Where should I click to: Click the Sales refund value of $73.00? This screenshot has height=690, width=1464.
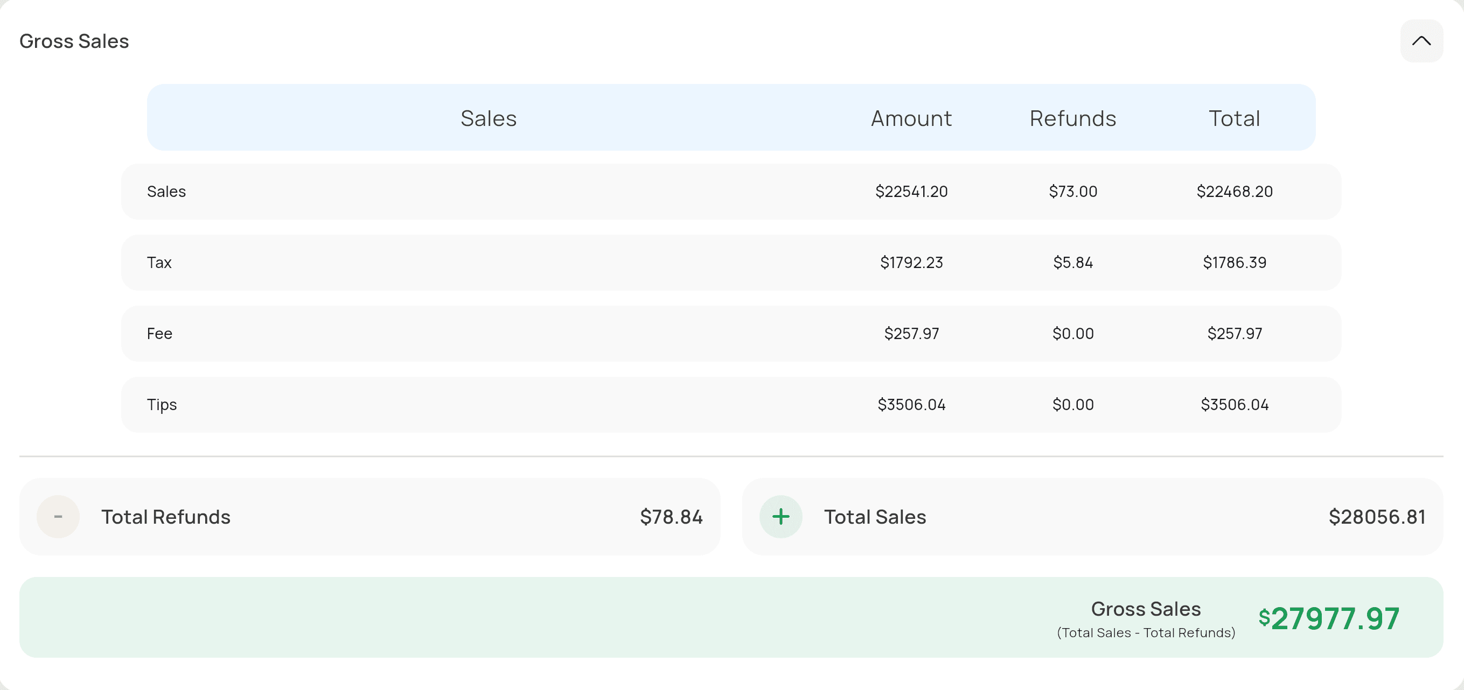(x=1072, y=192)
